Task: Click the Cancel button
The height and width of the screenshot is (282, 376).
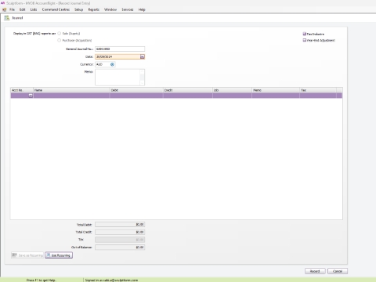Action: pos(338,271)
